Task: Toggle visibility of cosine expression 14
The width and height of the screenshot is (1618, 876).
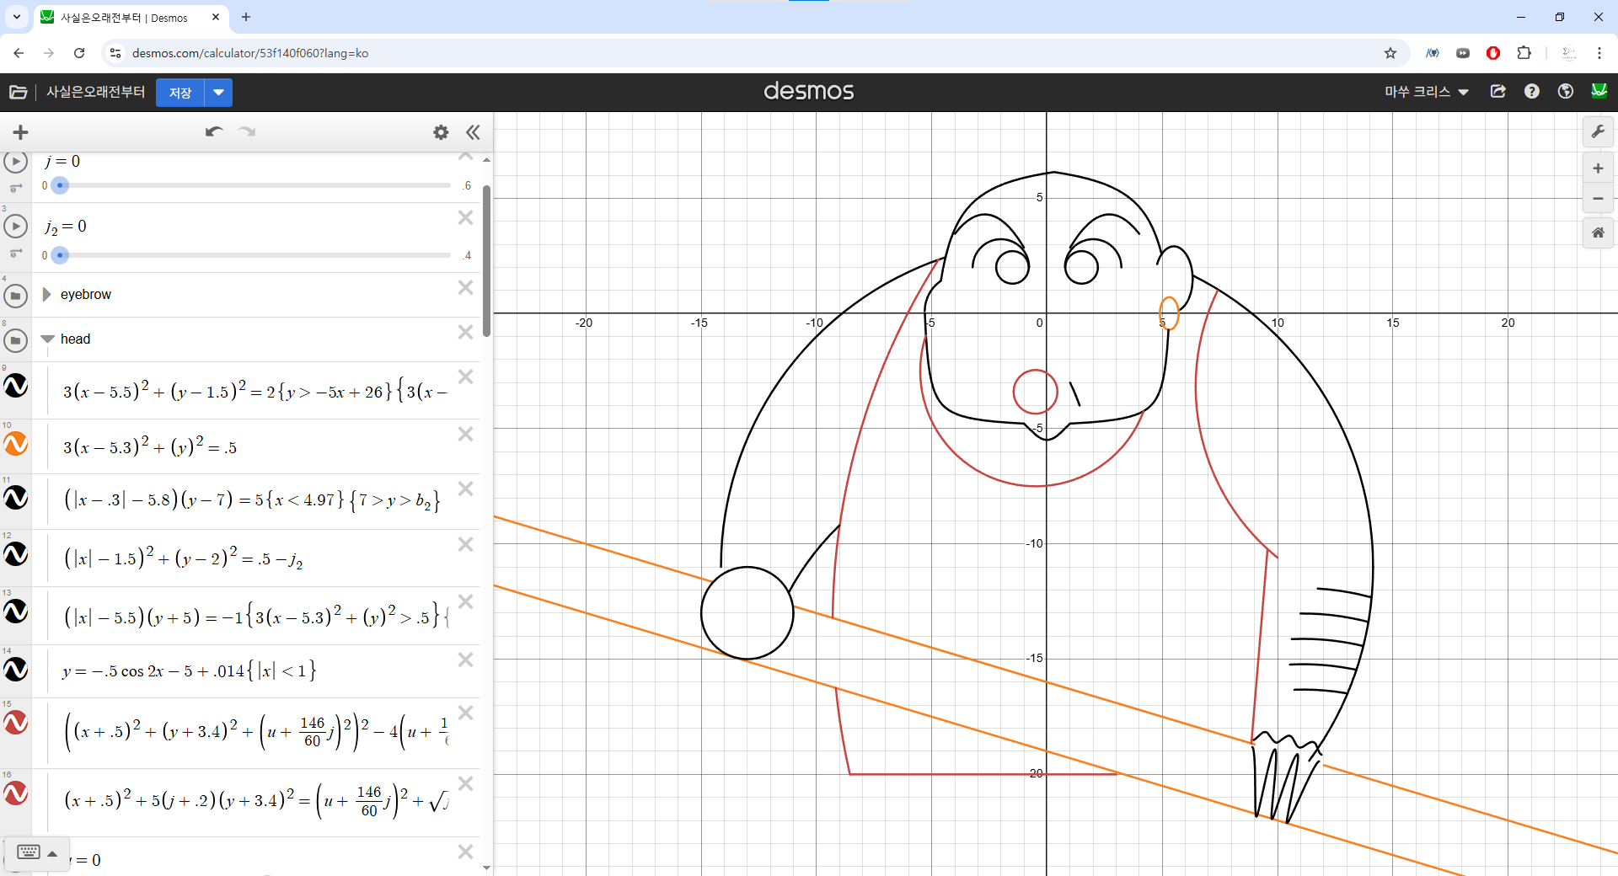Action: pyautogui.click(x=16, y=670)
